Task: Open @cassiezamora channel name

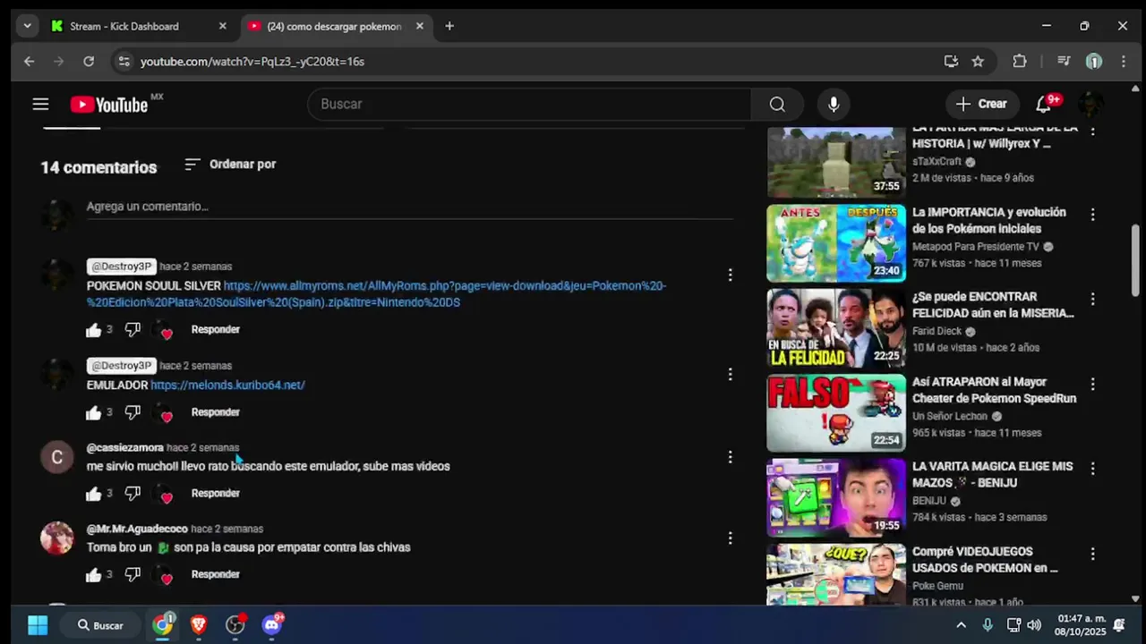Action: (124, 447)
